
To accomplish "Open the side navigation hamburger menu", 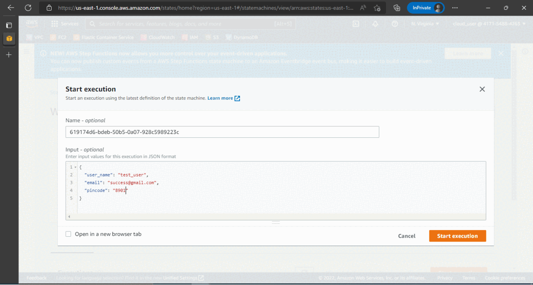I will (27, 52).
